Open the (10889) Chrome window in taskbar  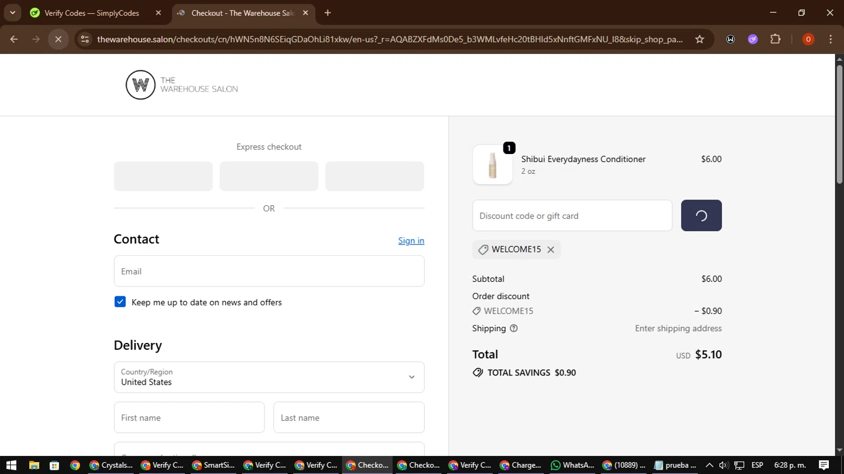tap(623, 465)
